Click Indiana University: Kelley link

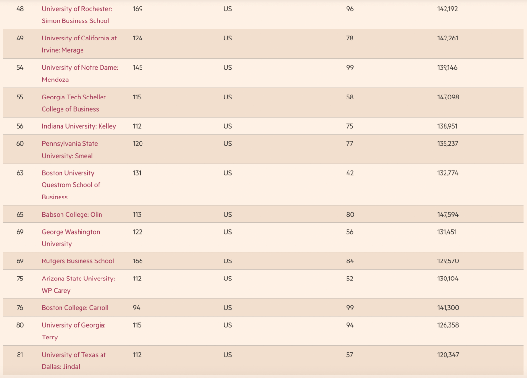click(79, 126)
